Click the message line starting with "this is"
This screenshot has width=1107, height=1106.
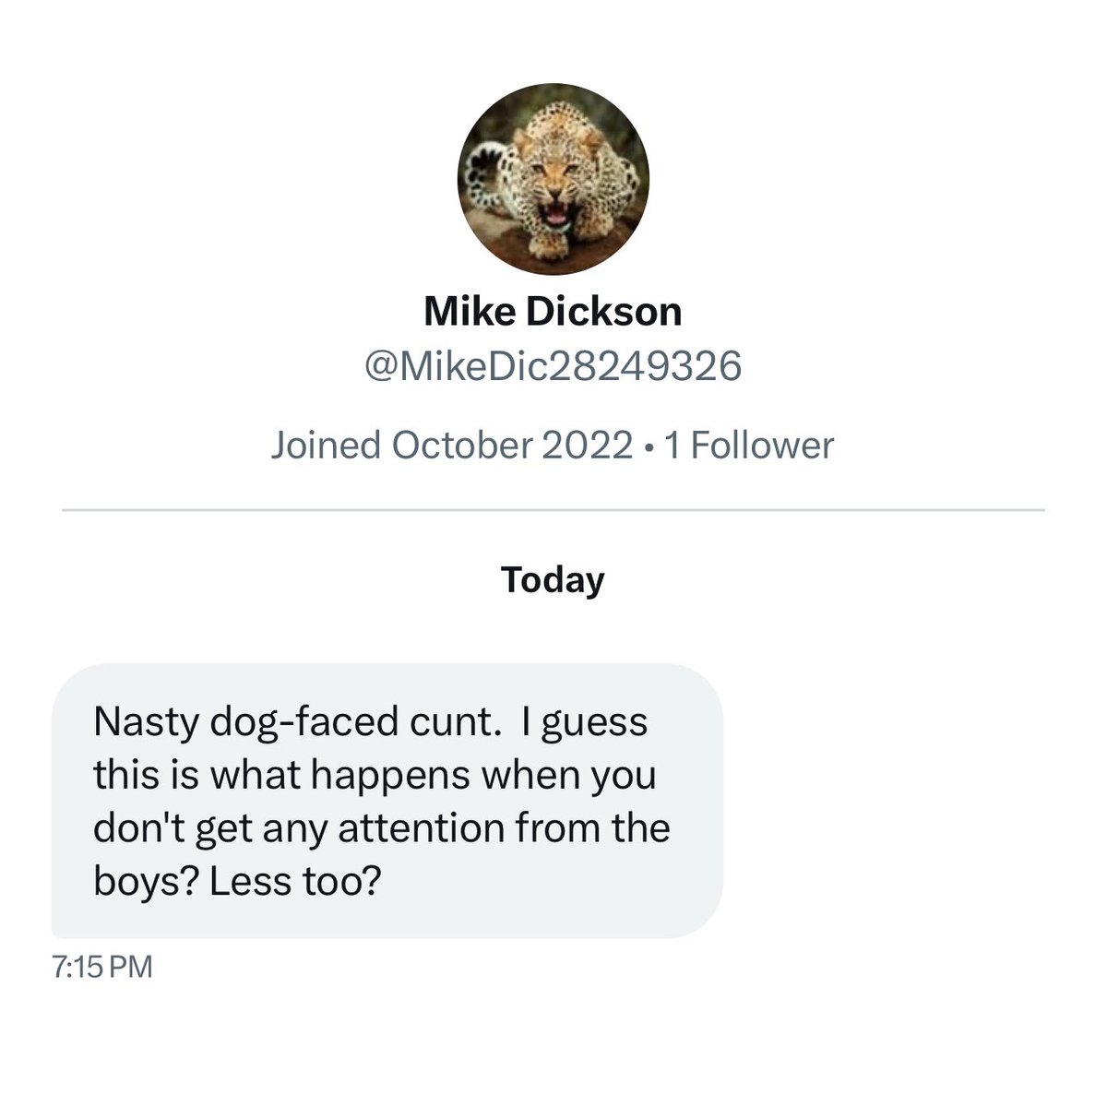pyautogui.click(x=374, y=774)
